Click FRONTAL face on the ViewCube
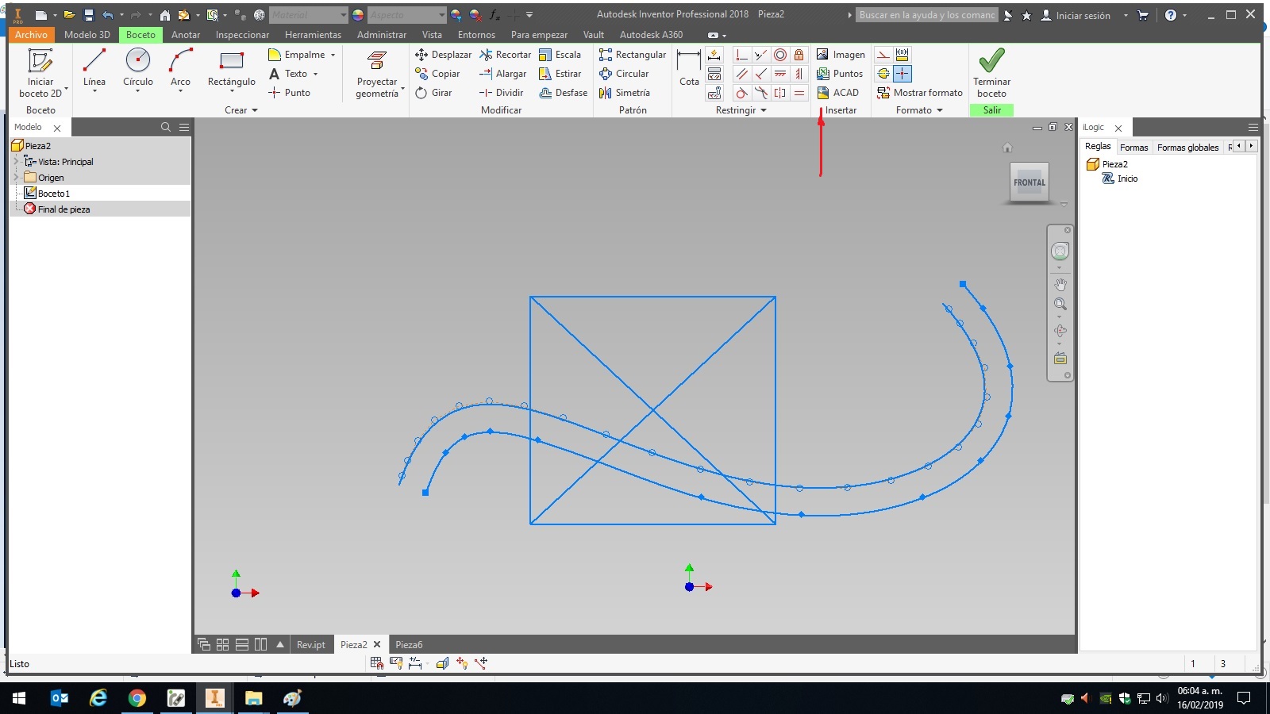The width and height of the screenshot is (1270, 714). [1029, 182]
